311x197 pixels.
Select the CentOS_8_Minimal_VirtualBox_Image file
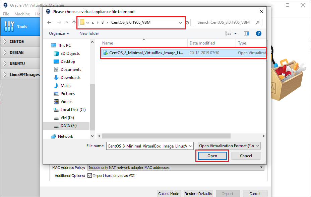[183, 53]
